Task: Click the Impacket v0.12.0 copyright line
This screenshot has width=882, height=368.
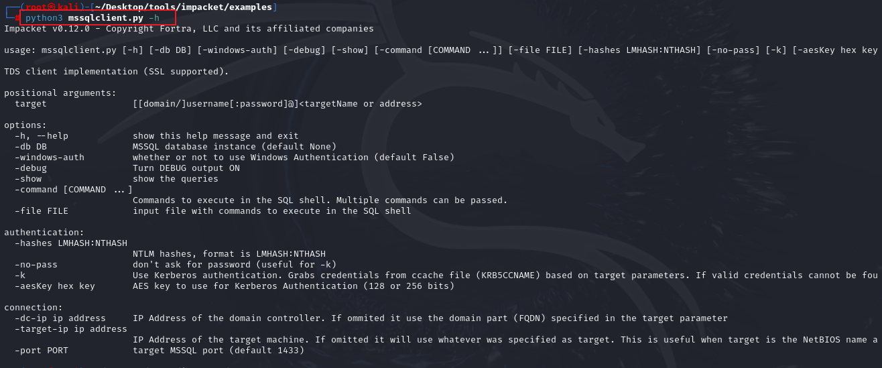Action: click(189, 29)
